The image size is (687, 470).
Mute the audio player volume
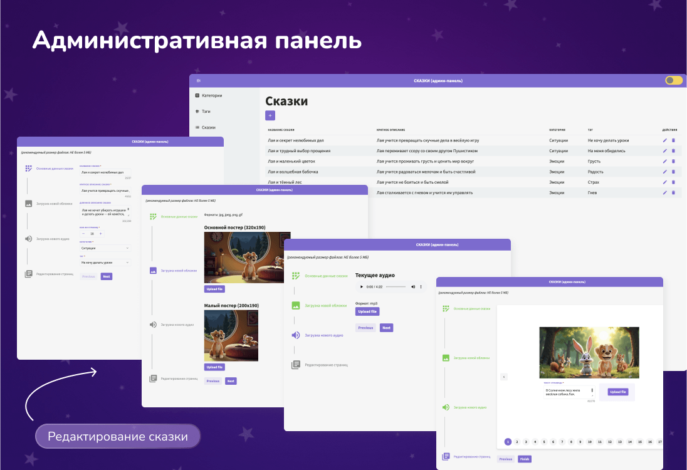coord(412,287)
